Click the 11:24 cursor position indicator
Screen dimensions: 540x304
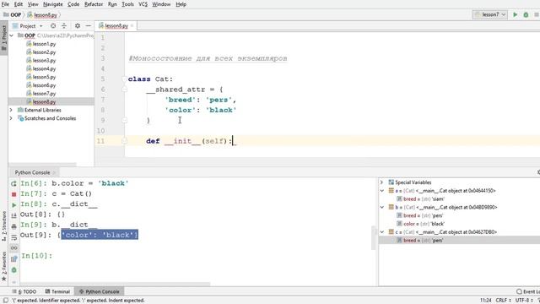486,301
